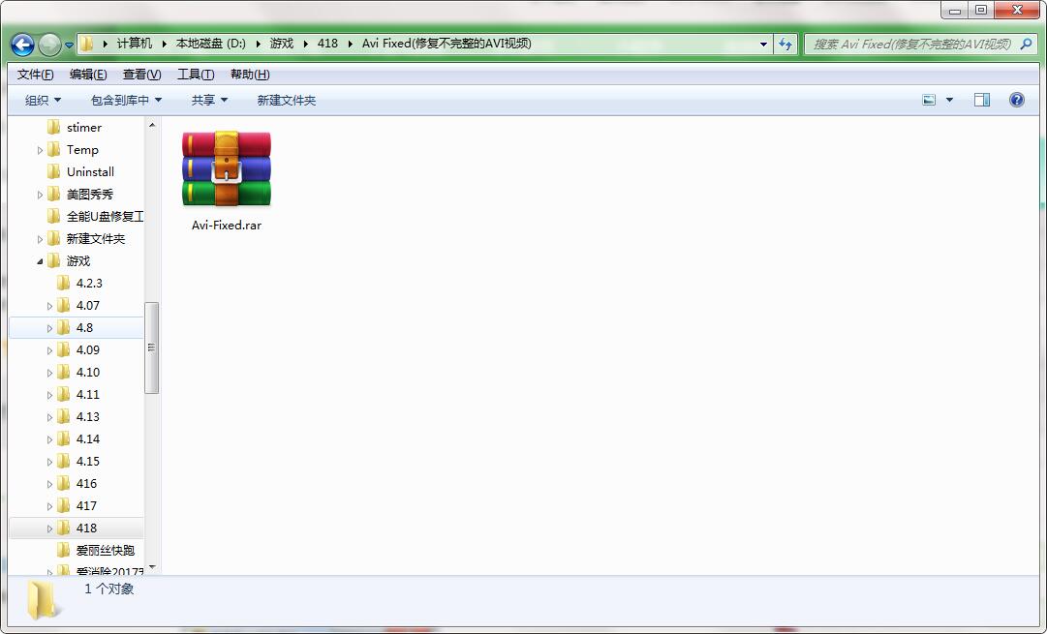Screen dimensions: 1047x634
Task: Open the 组织 dropdown
Action: click(x=43, y=100)
